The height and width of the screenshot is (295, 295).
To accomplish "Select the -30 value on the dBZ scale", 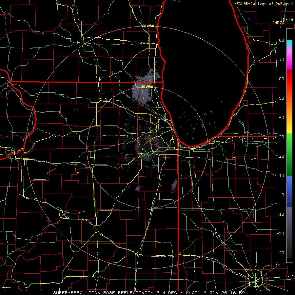I will point(280,253).
